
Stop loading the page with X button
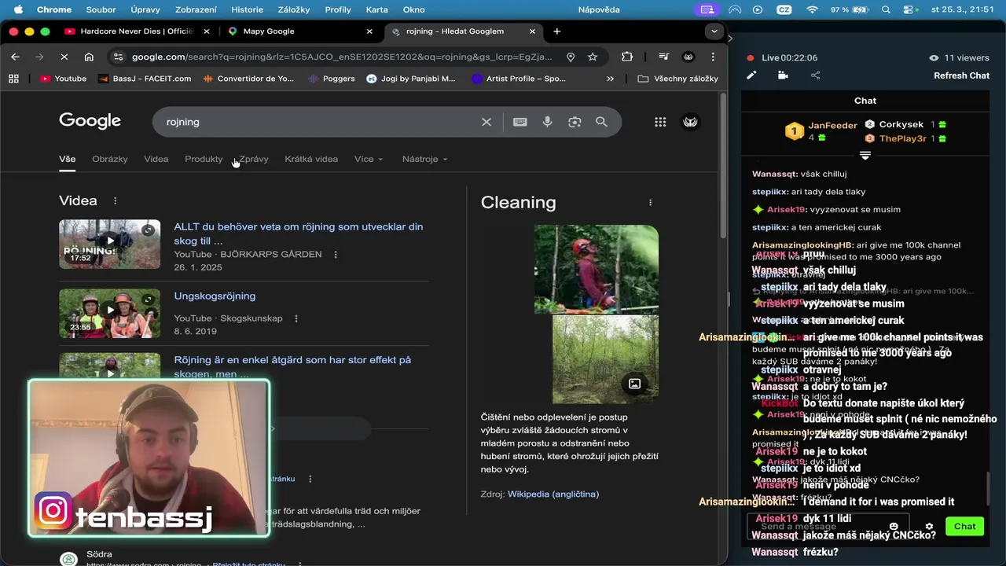coord(64,57)
